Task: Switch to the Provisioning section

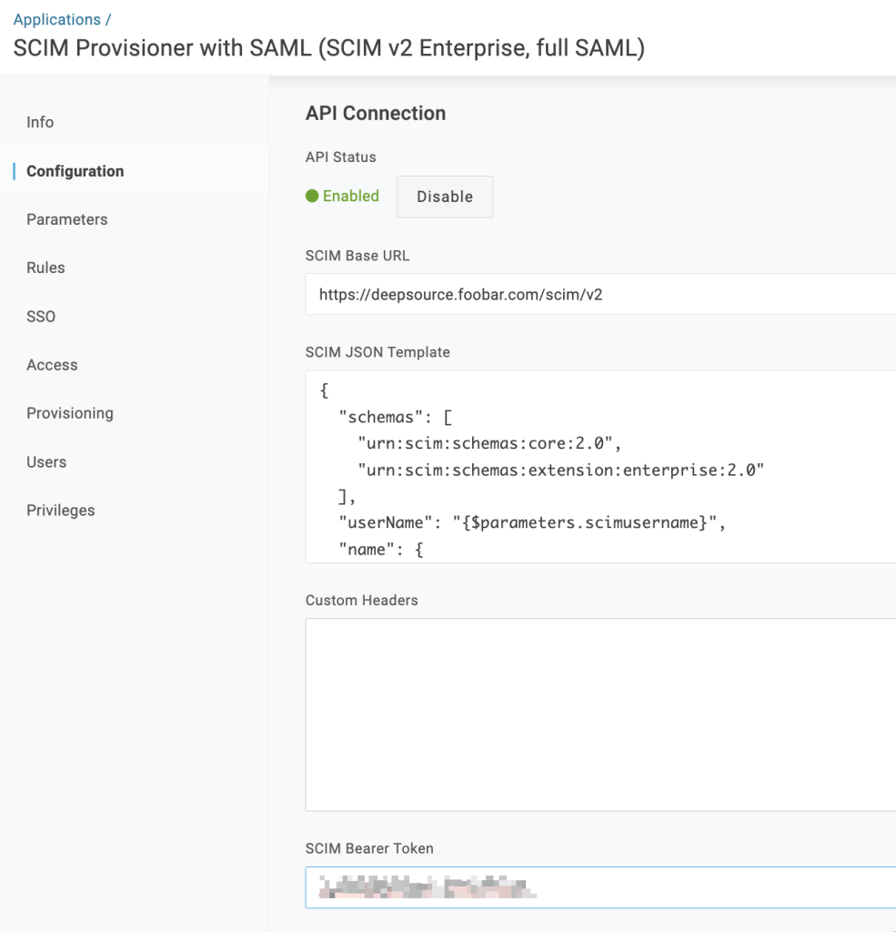Action: point(69,413)
